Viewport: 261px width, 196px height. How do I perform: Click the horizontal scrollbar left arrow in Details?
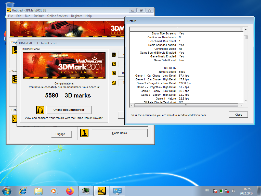(x=132, y=105)
